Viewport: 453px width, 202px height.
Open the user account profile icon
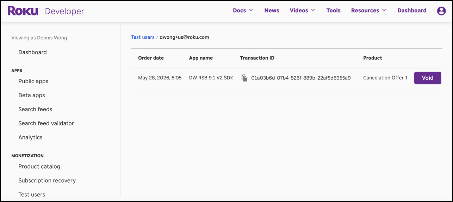click(441, 11)
